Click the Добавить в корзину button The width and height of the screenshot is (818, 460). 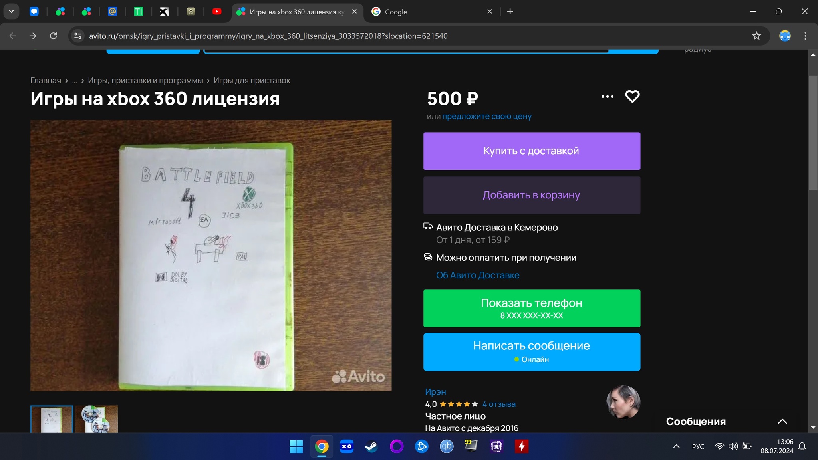click(x=532, y=195)
